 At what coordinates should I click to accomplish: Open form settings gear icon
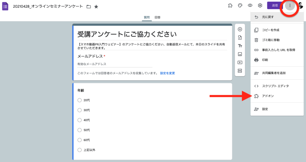click(260, 5)
